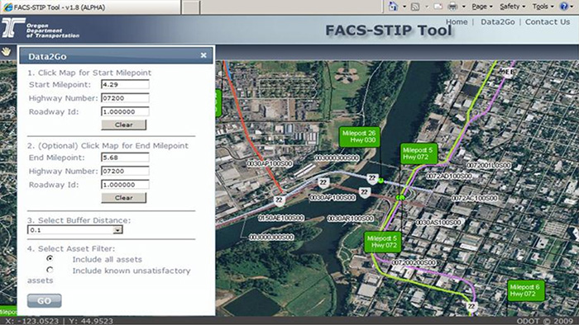Open the Home button dropdown arrow
The width and height of the screenshot is (579, 325).
tap(404, 7)
